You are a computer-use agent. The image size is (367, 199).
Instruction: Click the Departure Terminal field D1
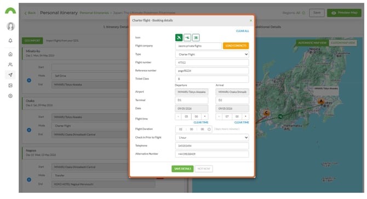point(192,100)
